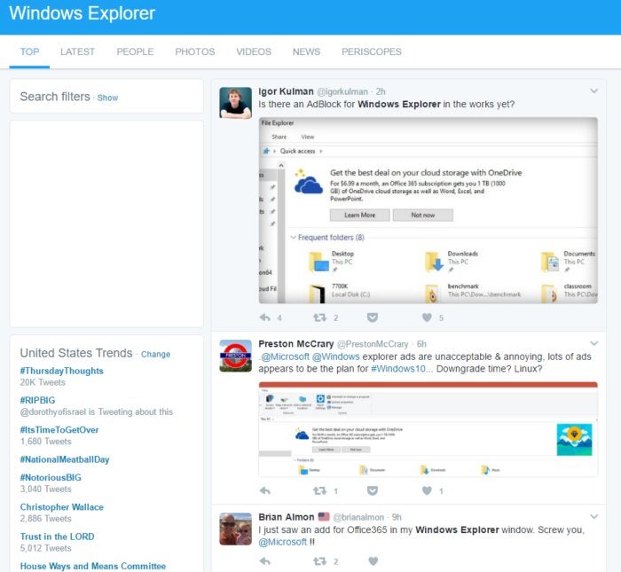
Task: Open the @igorkulman handle
Action: 342,92
